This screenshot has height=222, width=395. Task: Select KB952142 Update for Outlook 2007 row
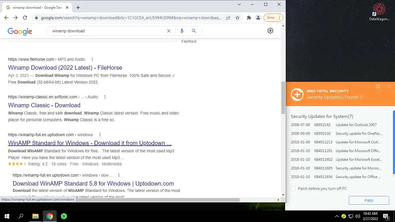click(x=337, y=125)
